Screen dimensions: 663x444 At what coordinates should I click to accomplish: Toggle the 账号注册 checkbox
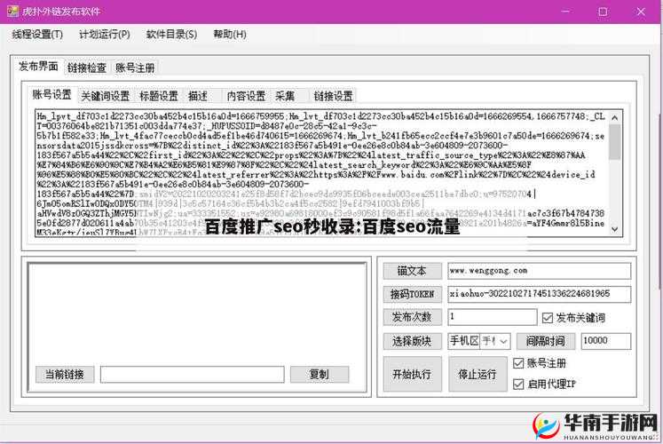(518, 363)
